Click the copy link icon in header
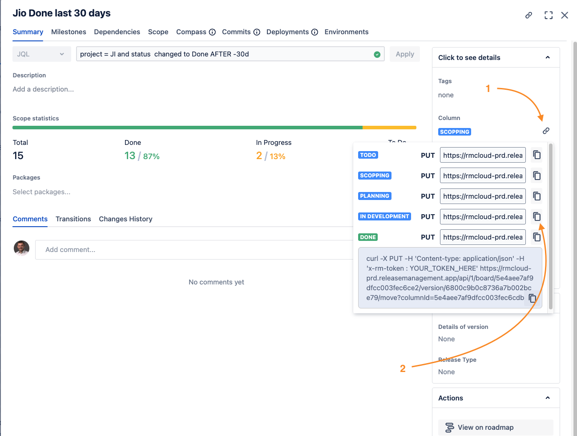This screenshot has height=436, width=577. point(529,15)
